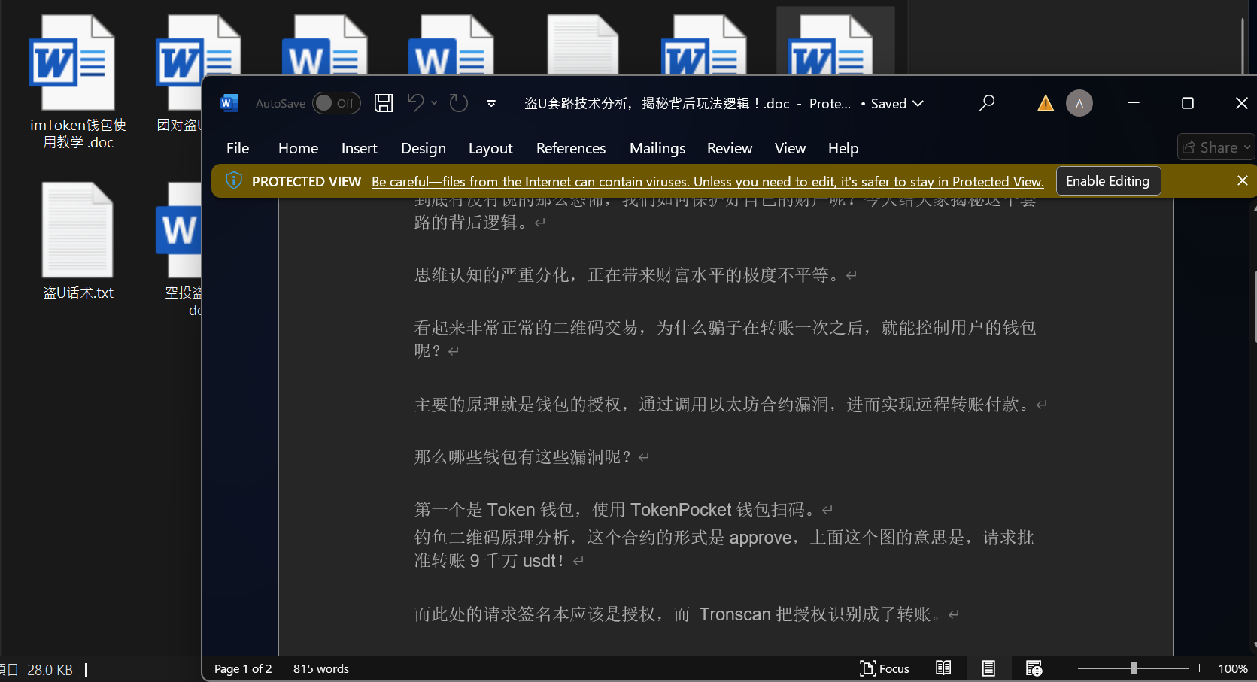Click the Redo icon

click(459, 103)
